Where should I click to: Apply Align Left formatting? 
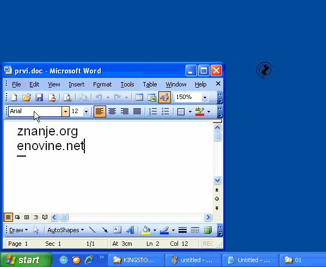(100, 111)
